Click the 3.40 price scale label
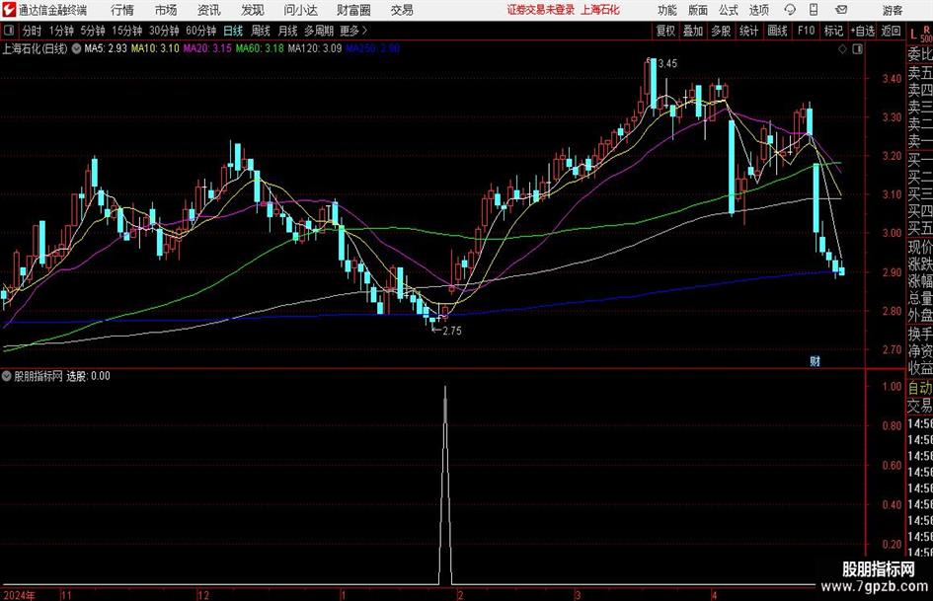The width and height of the screenshot is (933, 601). (892, 78)
